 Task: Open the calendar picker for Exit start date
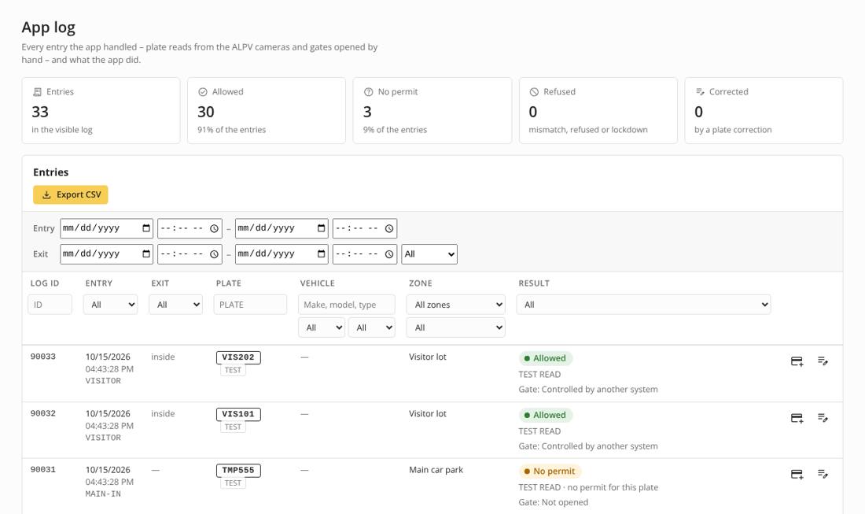pos(146,254)
